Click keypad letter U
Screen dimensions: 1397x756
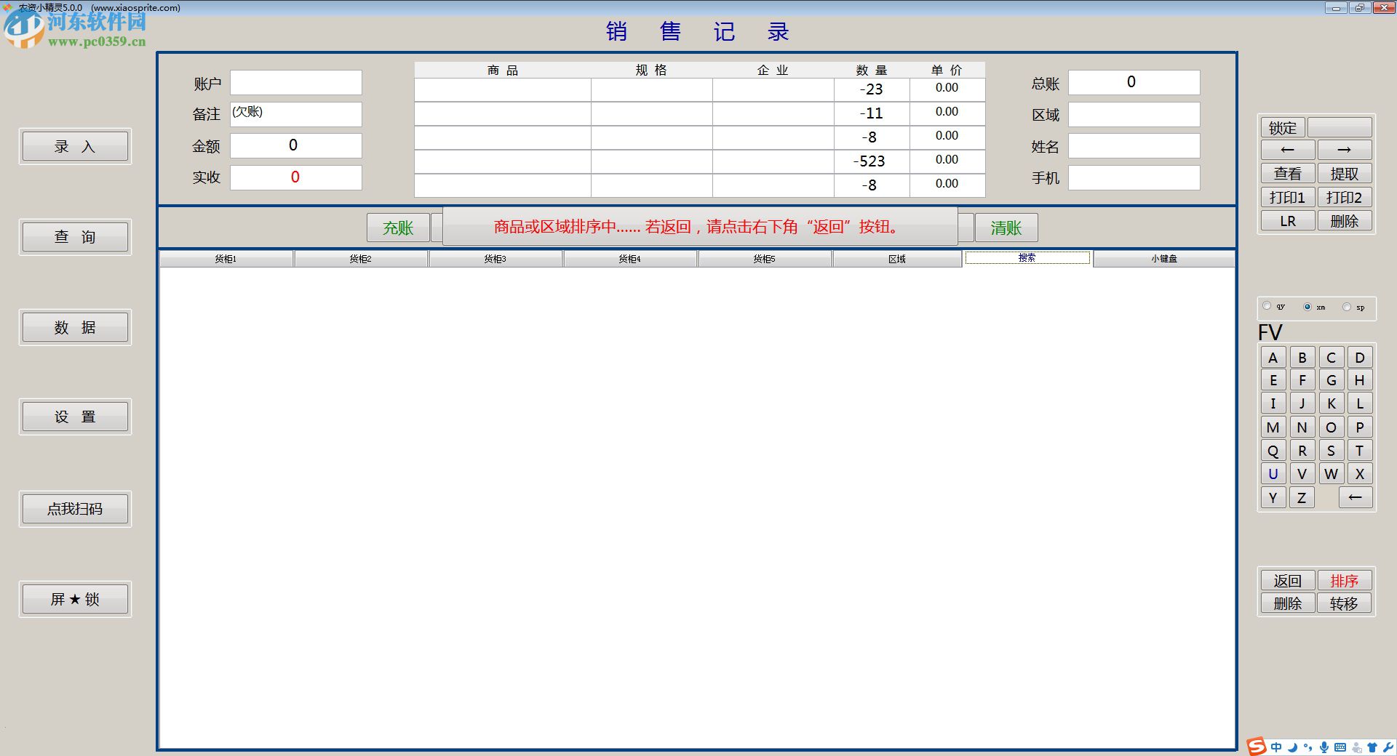1273,474
